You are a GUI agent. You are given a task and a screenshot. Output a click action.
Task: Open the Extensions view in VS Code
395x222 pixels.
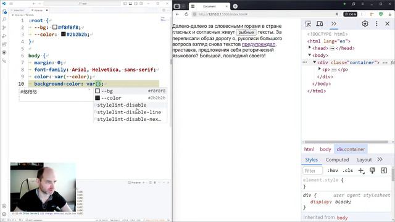[x=4, y=44]
